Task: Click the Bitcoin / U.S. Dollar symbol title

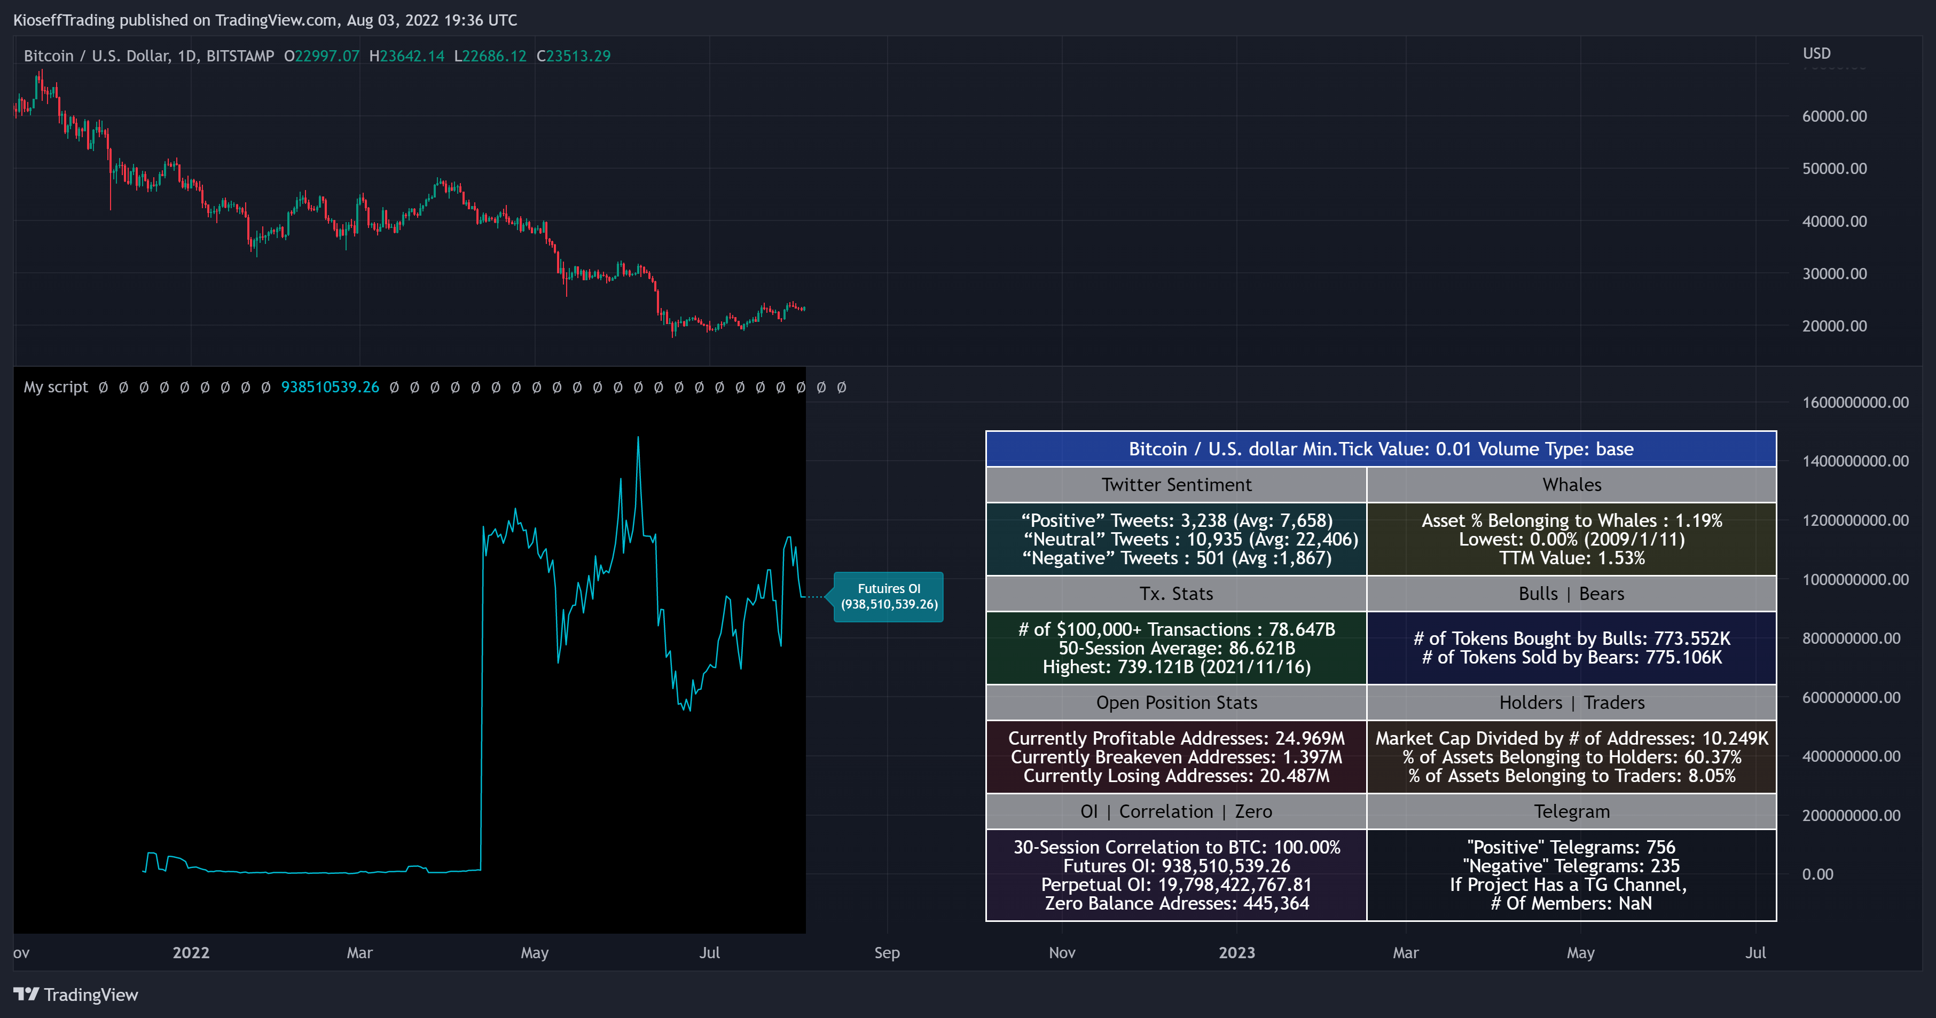Action: coord(149,56)
